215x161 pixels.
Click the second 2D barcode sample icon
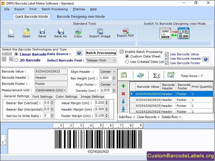11,59
